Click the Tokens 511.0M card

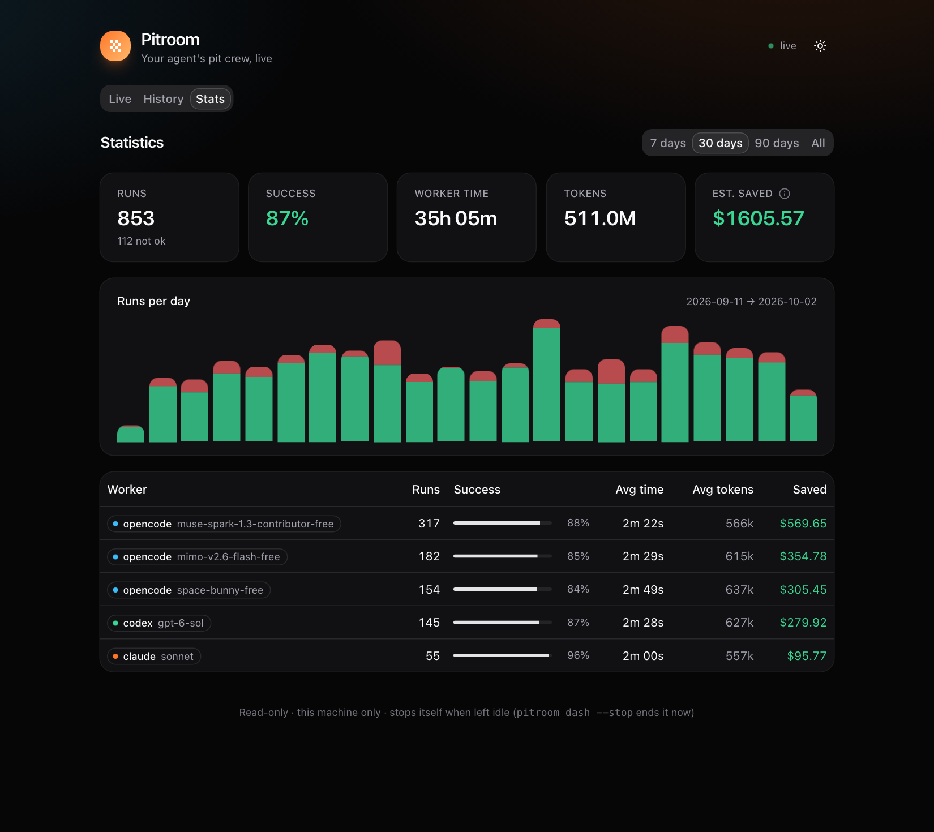click(616, 217)
